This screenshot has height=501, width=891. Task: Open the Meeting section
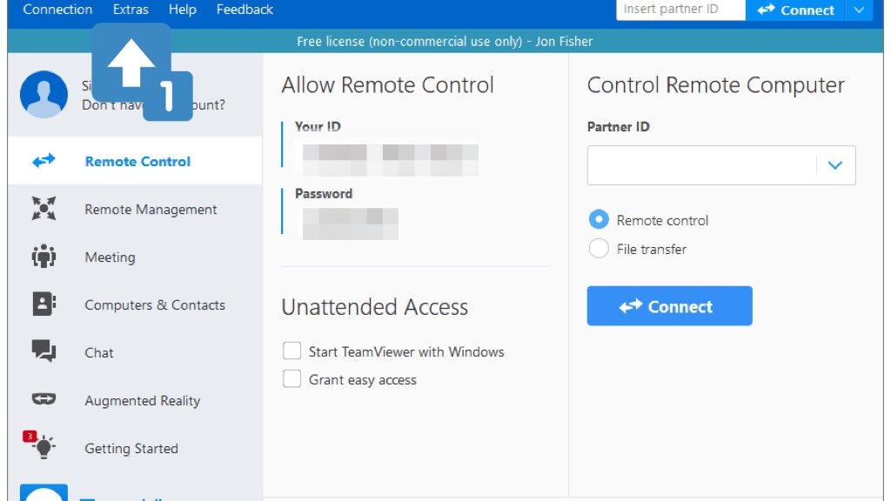(135, 257)
